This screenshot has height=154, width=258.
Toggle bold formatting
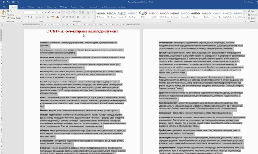tap(25, 17)
